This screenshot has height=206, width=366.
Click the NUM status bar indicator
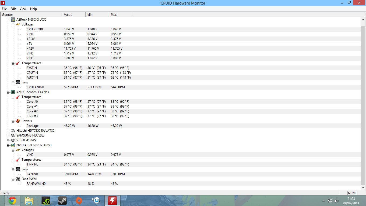click(351, 193)
